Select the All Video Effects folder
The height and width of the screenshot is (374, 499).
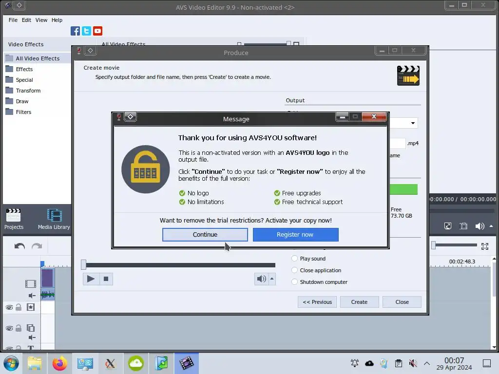[x=37, y=58]
